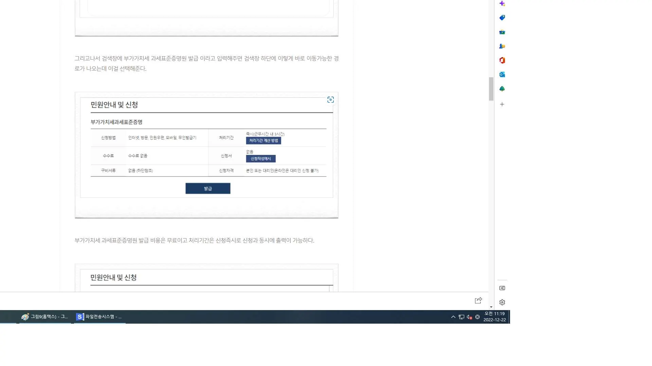Toggle the muted volume tray icon
Viewport: 652px width, 366px height.
[469, 317]
